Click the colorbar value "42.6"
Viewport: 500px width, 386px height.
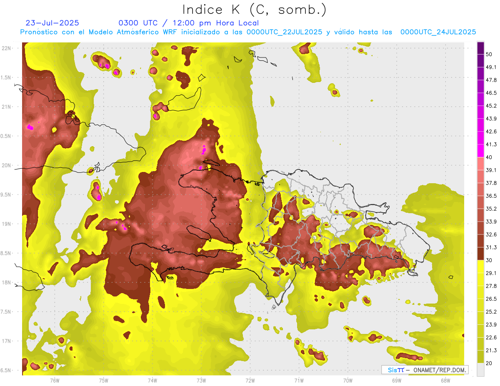[x=491, y=132]
